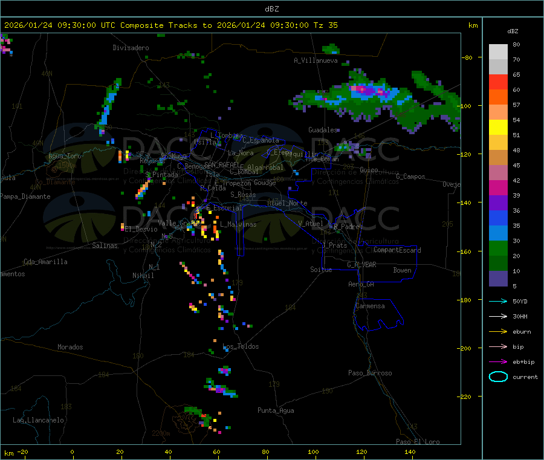The width and height of the screenshot is (544, 460).
Task: Click the cyan 'current' ellipse legend icon
Action: point(498,377)
